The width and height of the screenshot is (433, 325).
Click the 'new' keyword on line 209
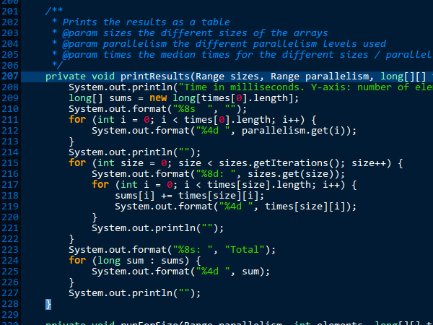click(x=158, y=98)
